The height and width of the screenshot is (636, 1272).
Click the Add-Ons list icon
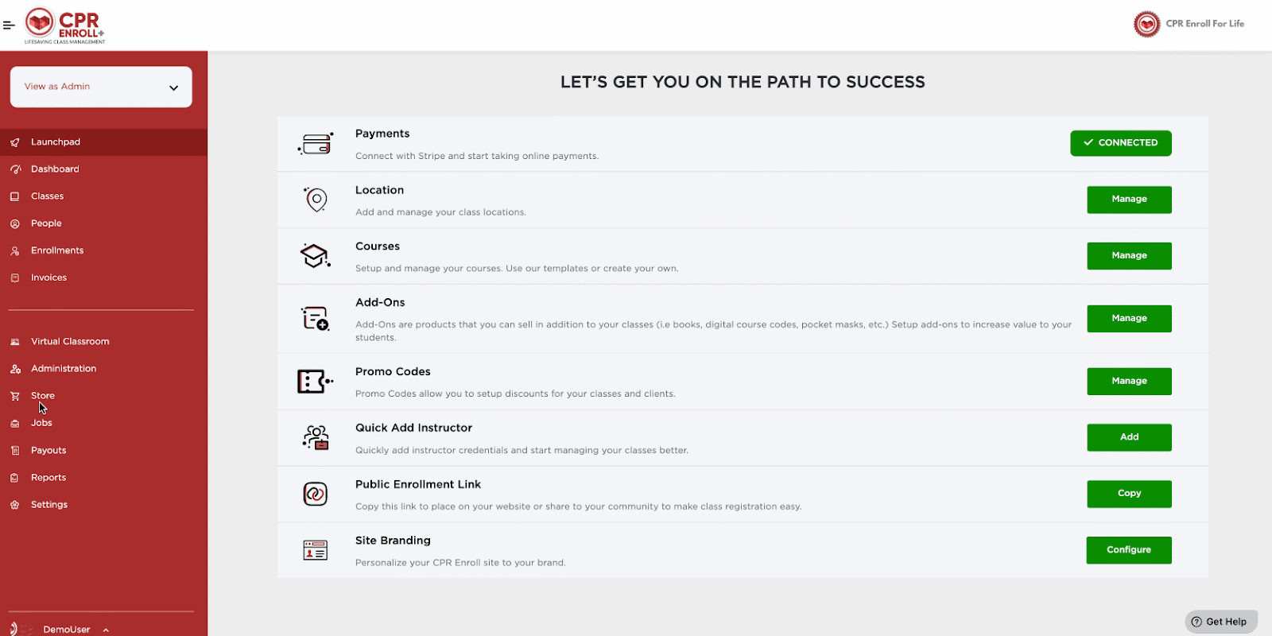pos(316,319)
